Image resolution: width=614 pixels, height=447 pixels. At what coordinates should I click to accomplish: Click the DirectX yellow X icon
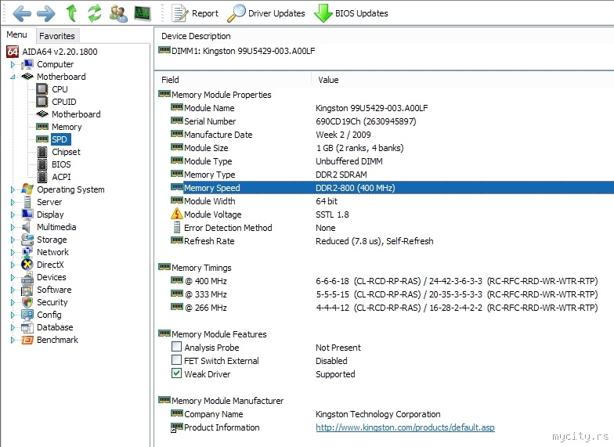pyautogui.click(x=27, y=265)
